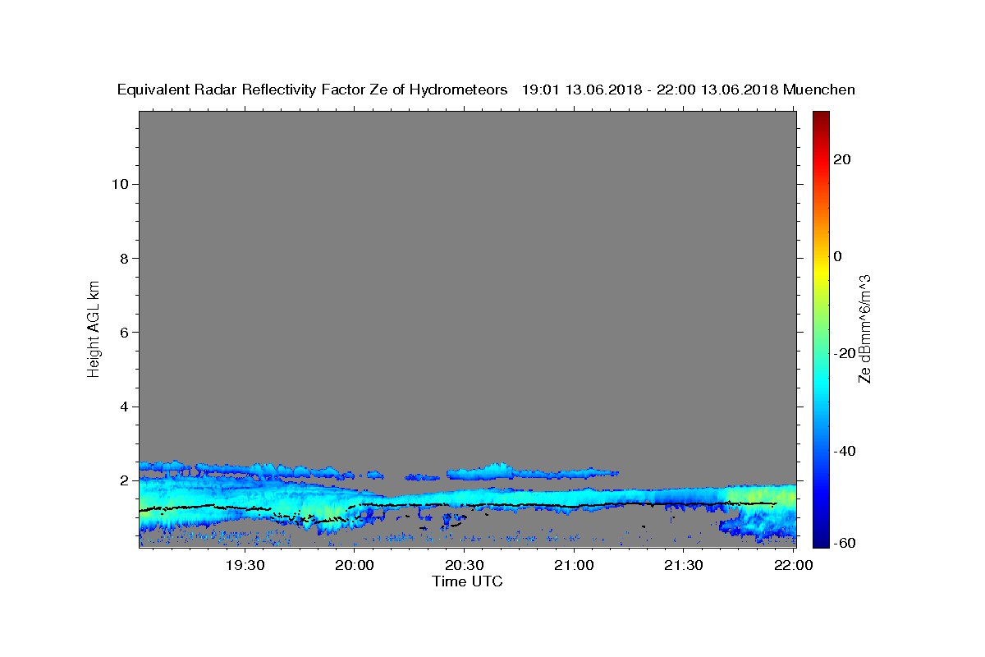The image size is (985, 657).
Task: Click the height tick label 6
Action: pyautogui.click(x=124, y=333)
